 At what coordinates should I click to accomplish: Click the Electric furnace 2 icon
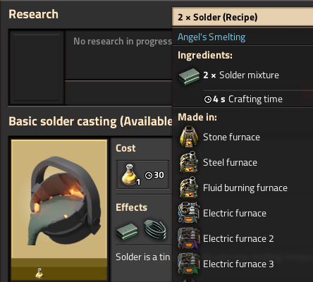189,238
